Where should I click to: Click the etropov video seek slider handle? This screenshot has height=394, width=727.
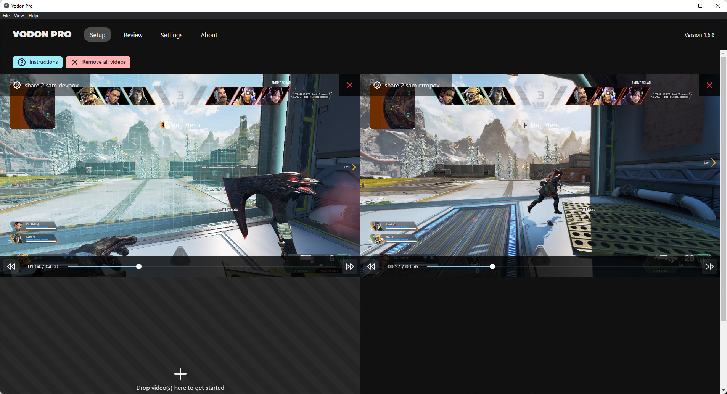coord(492,266)
